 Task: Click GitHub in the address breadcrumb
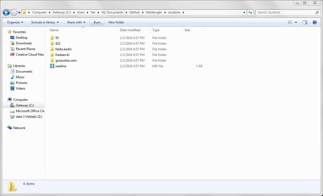[x=135, y=12]
